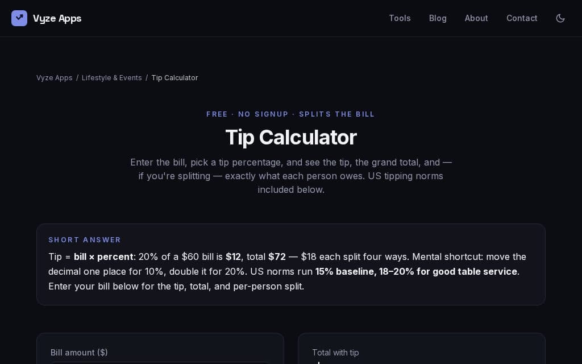
Task: Click the Free No Signup tagline
Action: click(290, 114)
